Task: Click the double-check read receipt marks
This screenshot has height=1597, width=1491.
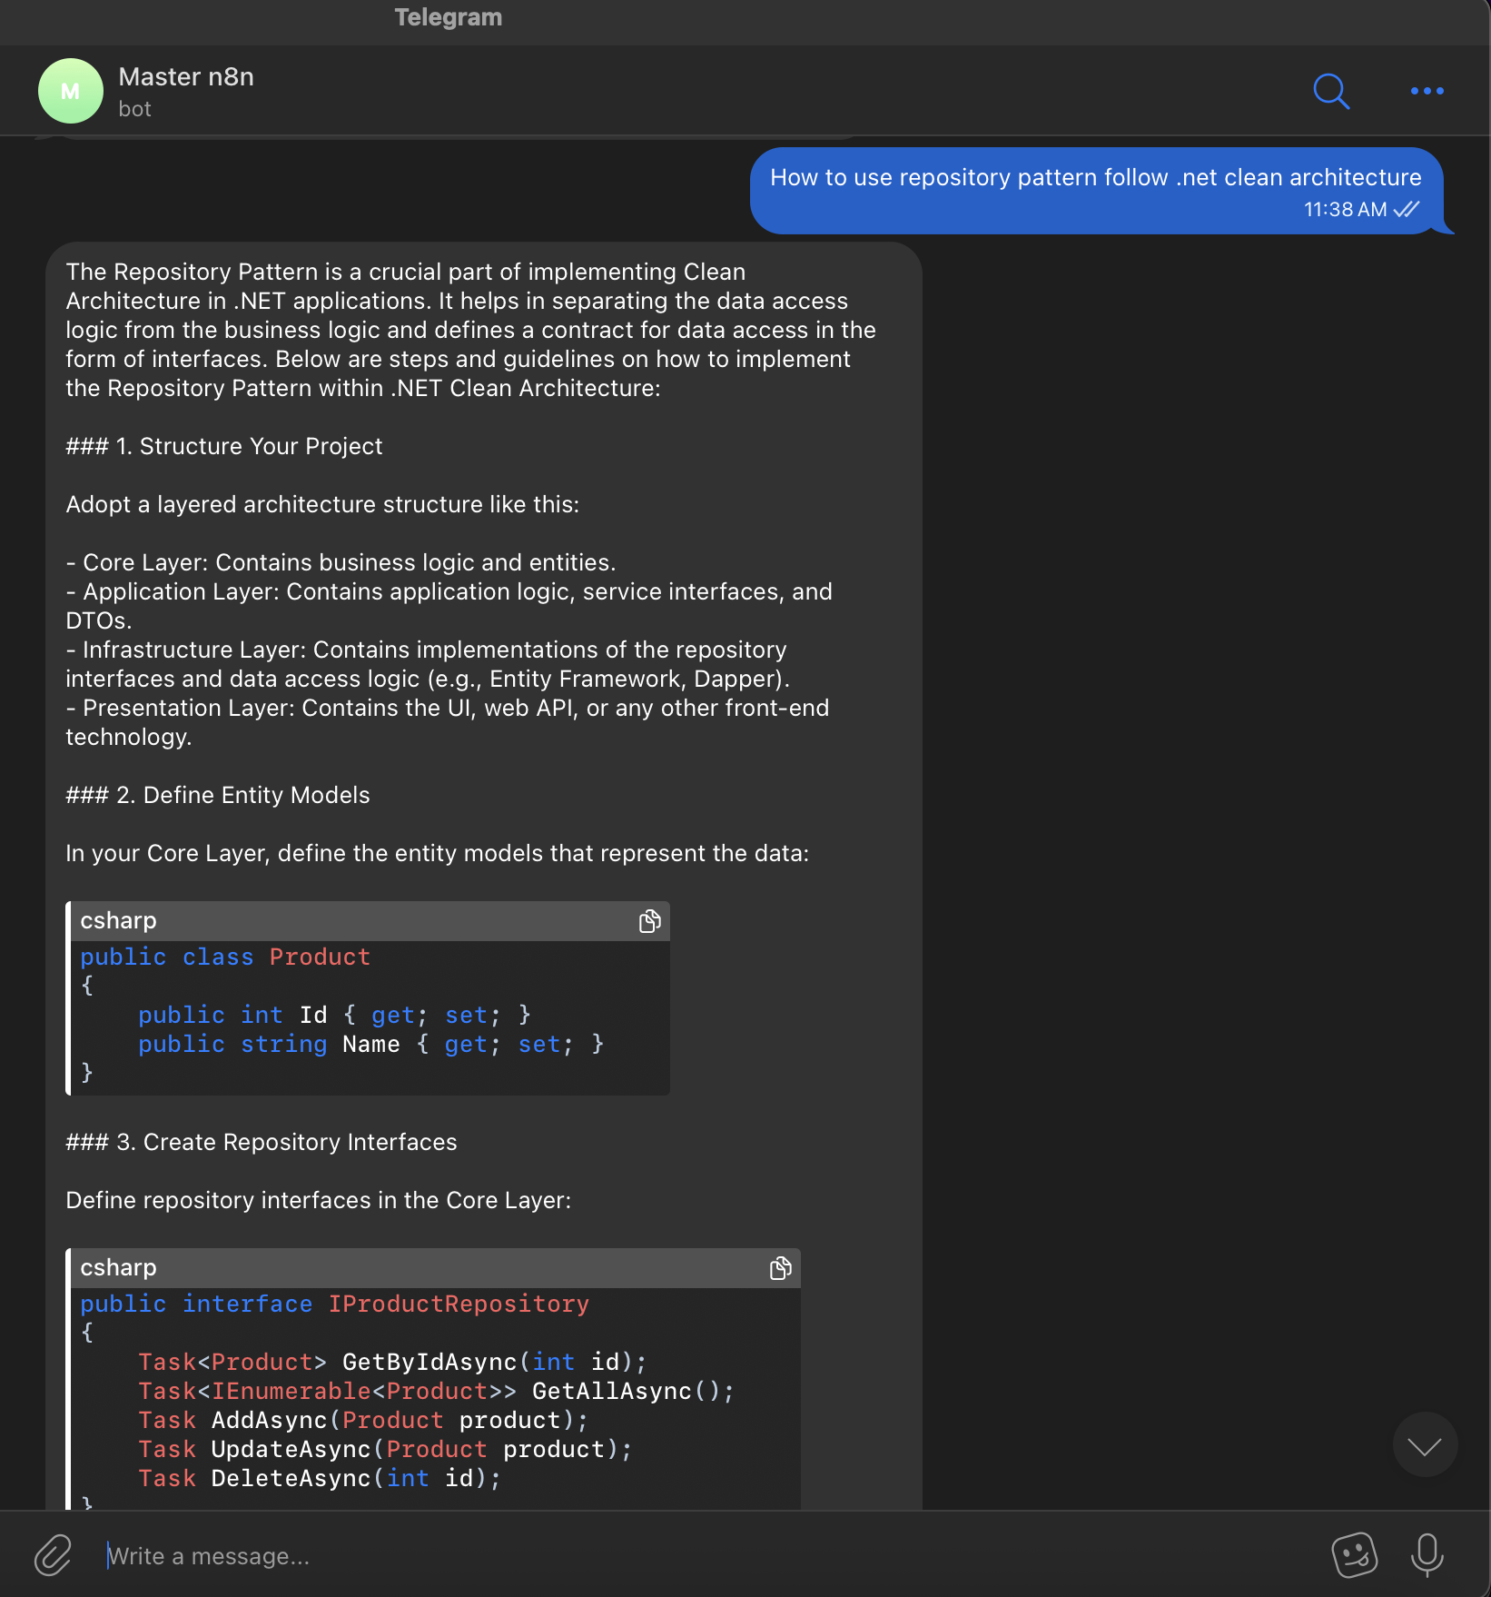Action: 1407,210
